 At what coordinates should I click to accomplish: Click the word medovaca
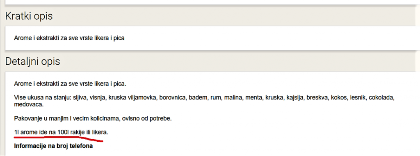pyautogui.click(x=29, y=104)
